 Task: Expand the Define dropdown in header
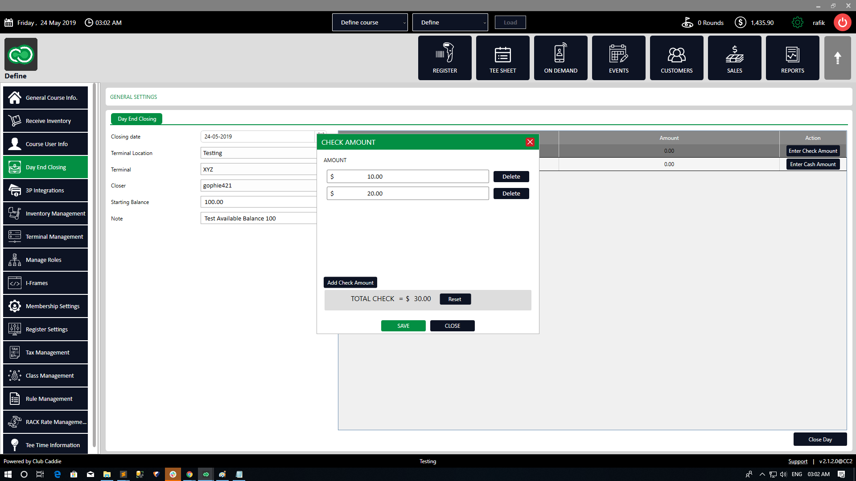pos(450,22)
